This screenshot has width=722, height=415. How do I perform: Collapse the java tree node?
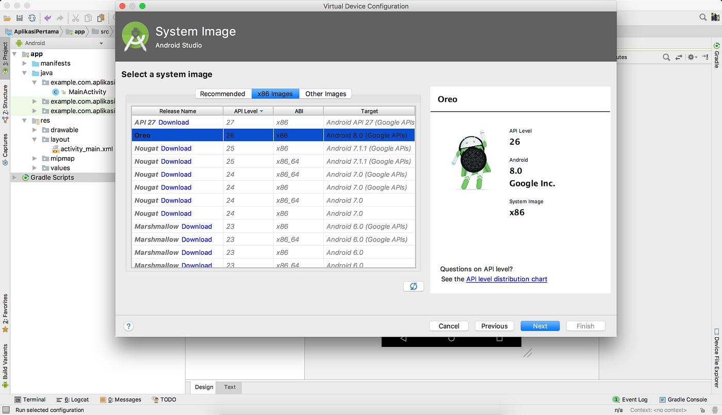pyautogui.click(x=25, y=73)
